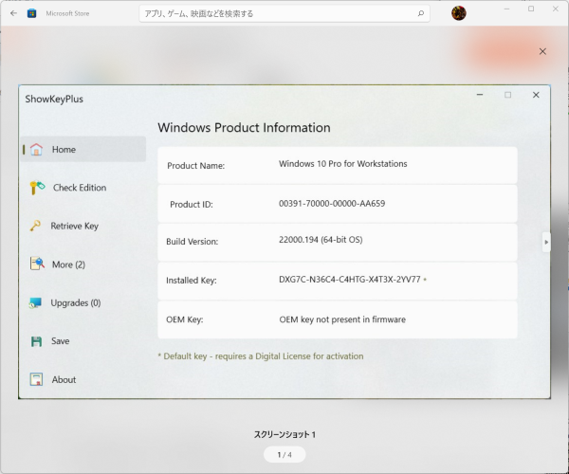Image resolution: width=569 pixels, height=474 pixels.
Task: Open the user profile avatar
Action: click(x=459, y=13)
